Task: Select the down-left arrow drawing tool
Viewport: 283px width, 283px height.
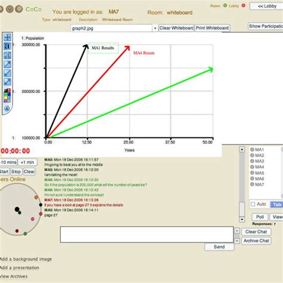Action: tap(7, 73)
